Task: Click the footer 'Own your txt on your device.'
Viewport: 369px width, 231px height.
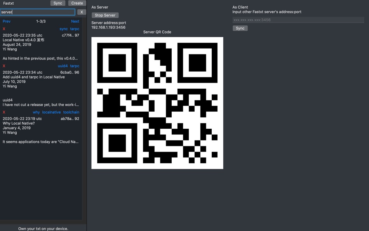Action: [43, 229]
